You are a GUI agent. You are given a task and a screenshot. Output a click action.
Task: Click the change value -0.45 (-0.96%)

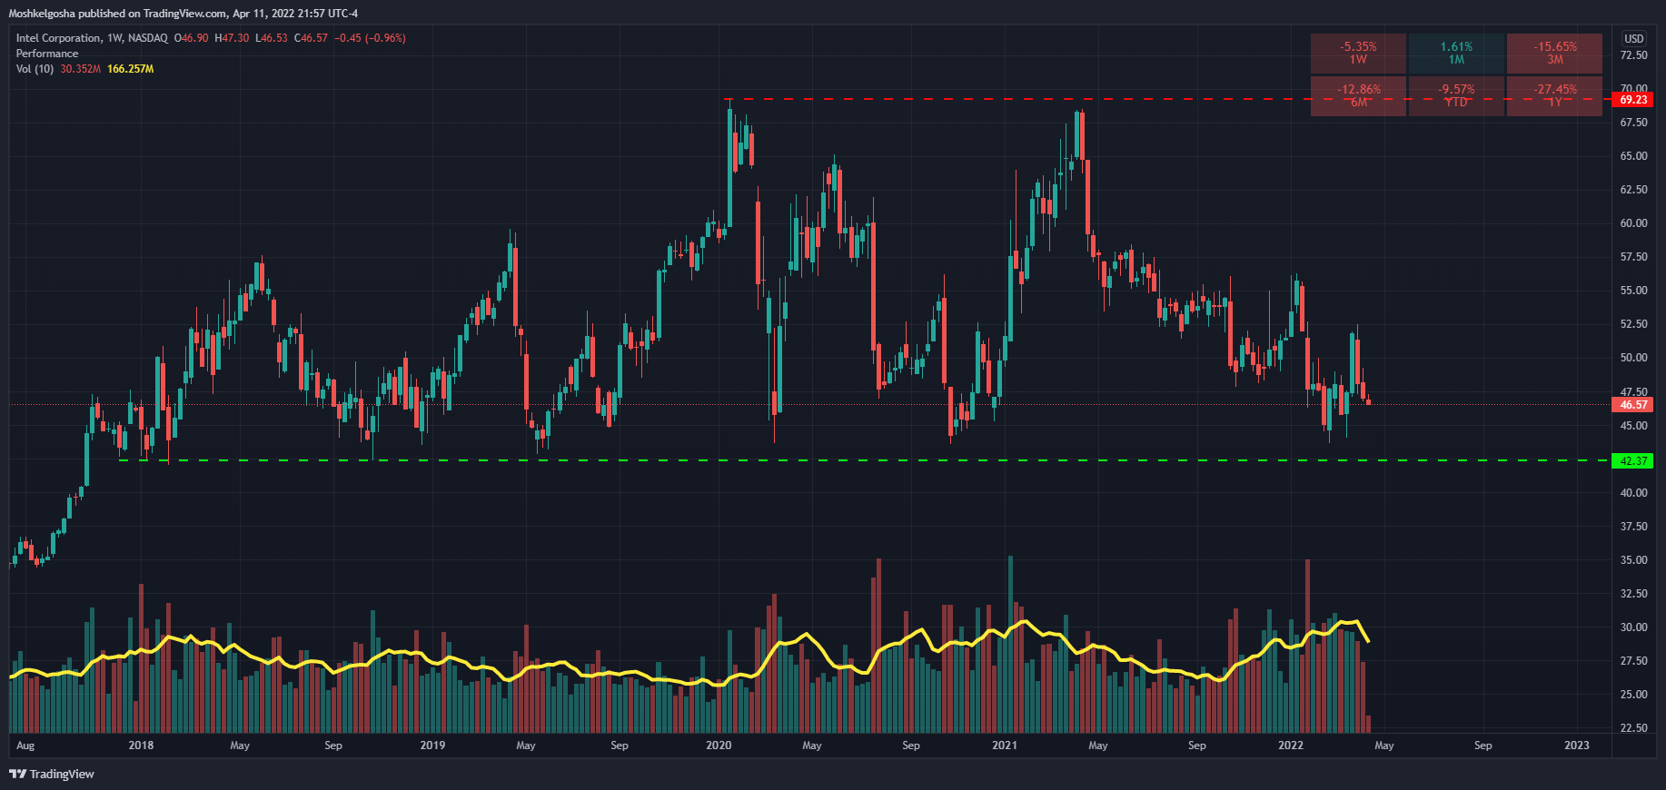(x=370, y=38)
